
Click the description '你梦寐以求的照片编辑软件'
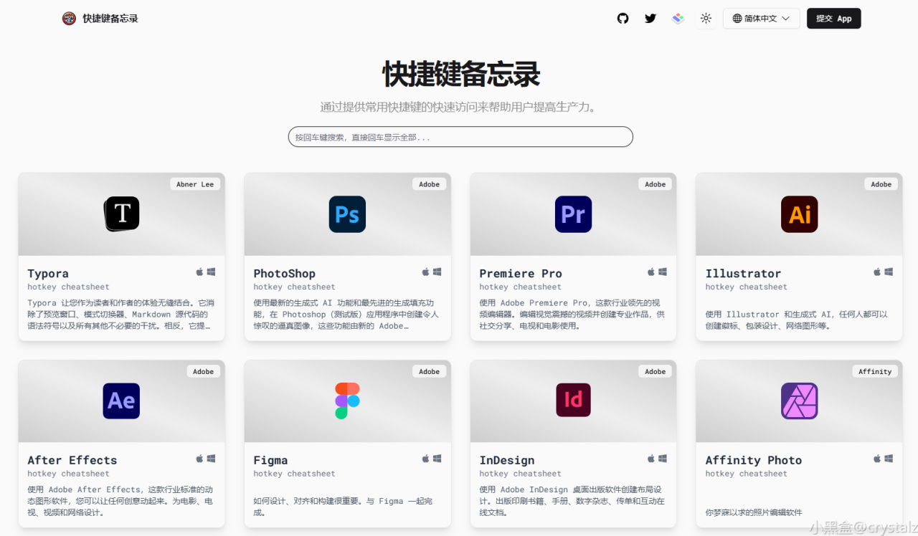tap(753, 512)
